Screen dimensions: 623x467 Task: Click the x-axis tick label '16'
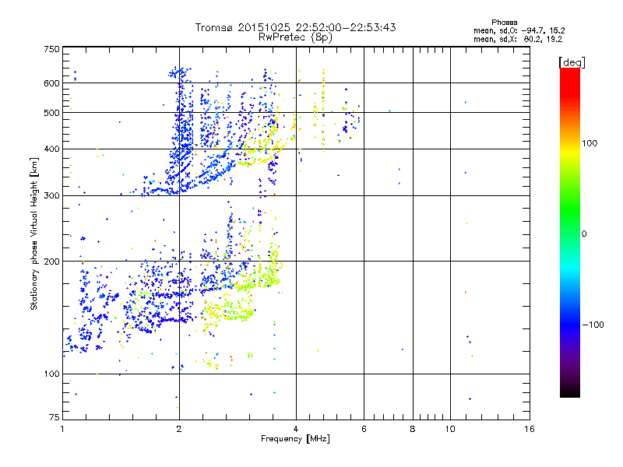click(530, 429)
